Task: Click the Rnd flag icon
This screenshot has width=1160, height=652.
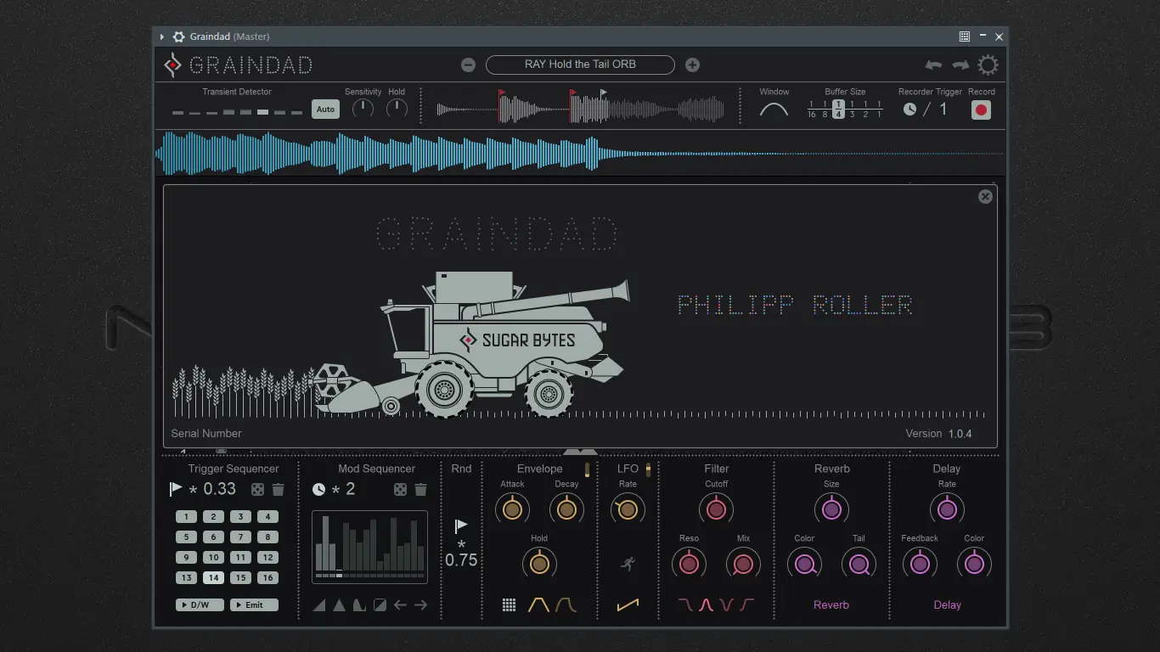Action: (x=461, y=526)
